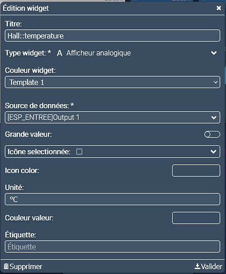Expand the Type widget chevron
The image size is (226, 274).
tap(214, 53)
